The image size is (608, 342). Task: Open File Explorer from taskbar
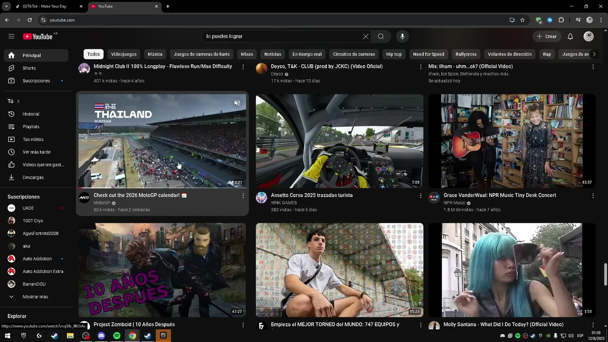(x=70, y=336)
